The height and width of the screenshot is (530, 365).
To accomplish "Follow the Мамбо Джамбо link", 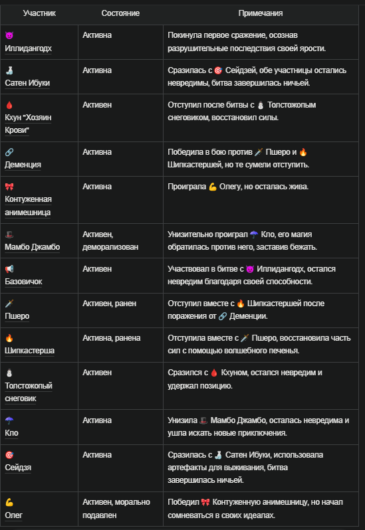I will [32, 247].
